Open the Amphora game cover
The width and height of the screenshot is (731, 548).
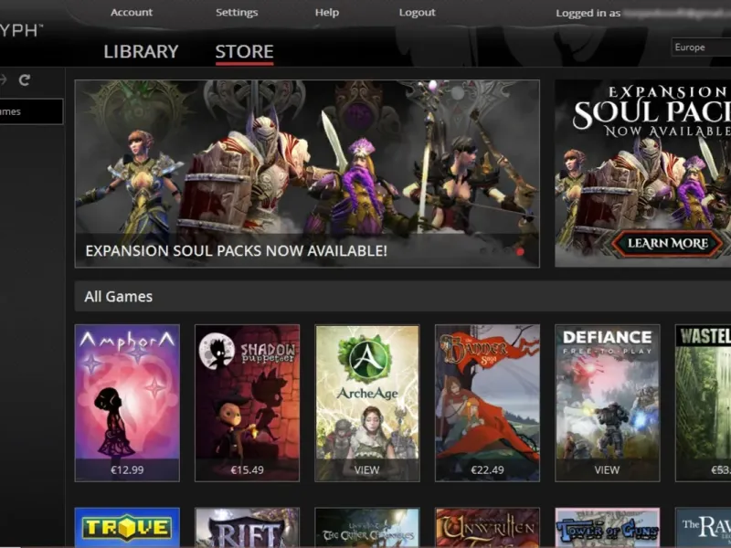127,403
